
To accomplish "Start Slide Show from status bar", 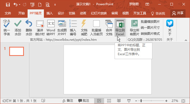I will [129, 101].
